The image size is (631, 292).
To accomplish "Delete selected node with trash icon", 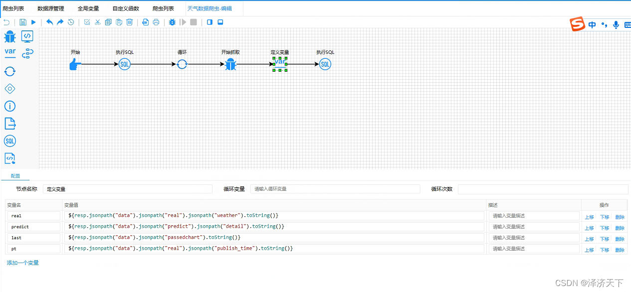I will coord(130,22).
